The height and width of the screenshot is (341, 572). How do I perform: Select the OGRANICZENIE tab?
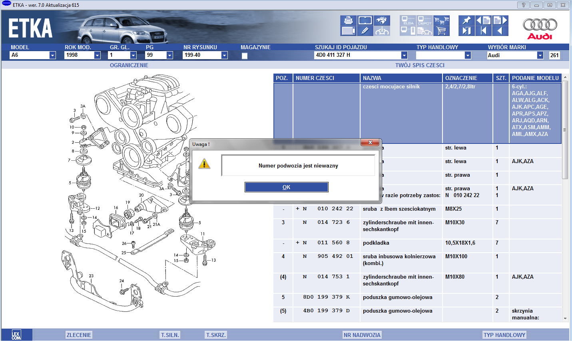pyautogui.click(x=129, y=65)
